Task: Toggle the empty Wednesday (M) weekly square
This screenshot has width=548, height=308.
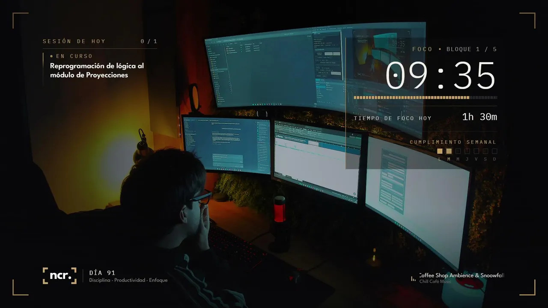Action: pyautogui.click(x=458, y=151)
